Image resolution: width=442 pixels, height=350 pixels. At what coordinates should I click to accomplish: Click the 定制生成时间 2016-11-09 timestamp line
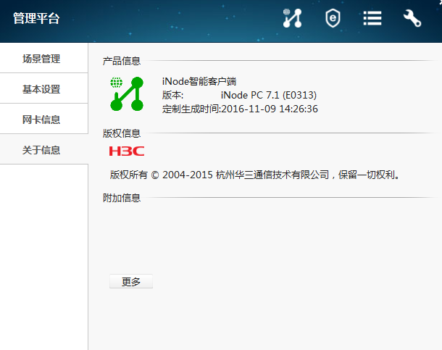(240, 109)
